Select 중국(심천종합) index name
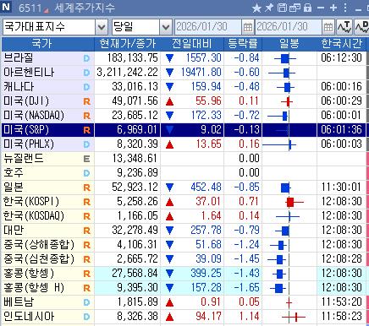 [x=39, y=259]
